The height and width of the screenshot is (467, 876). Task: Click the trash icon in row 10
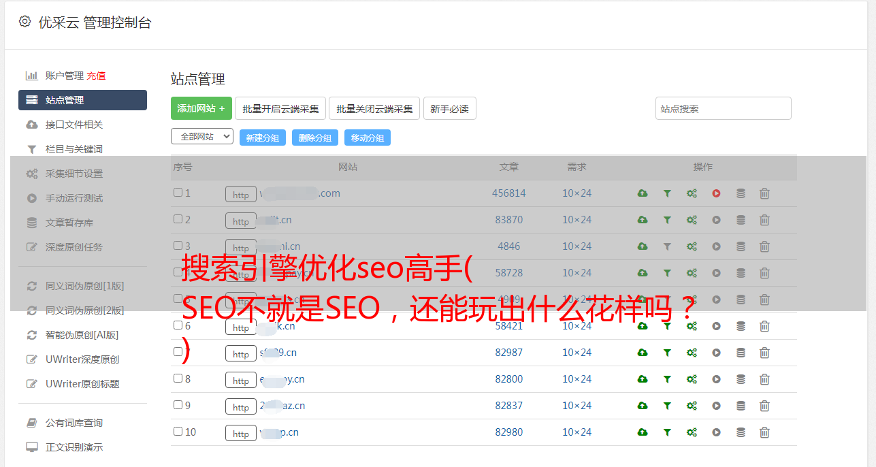764,432
